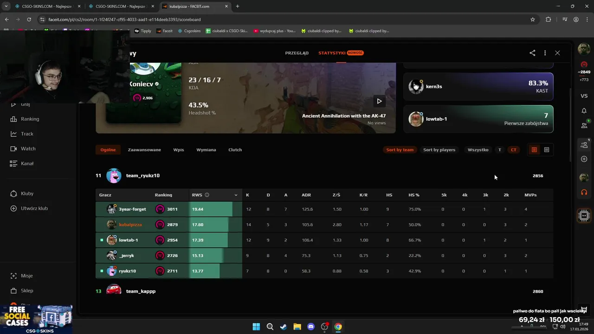Open player ryukz10's profile in table
This screenshot has height=334, width=594.
[x=127, y=271]
